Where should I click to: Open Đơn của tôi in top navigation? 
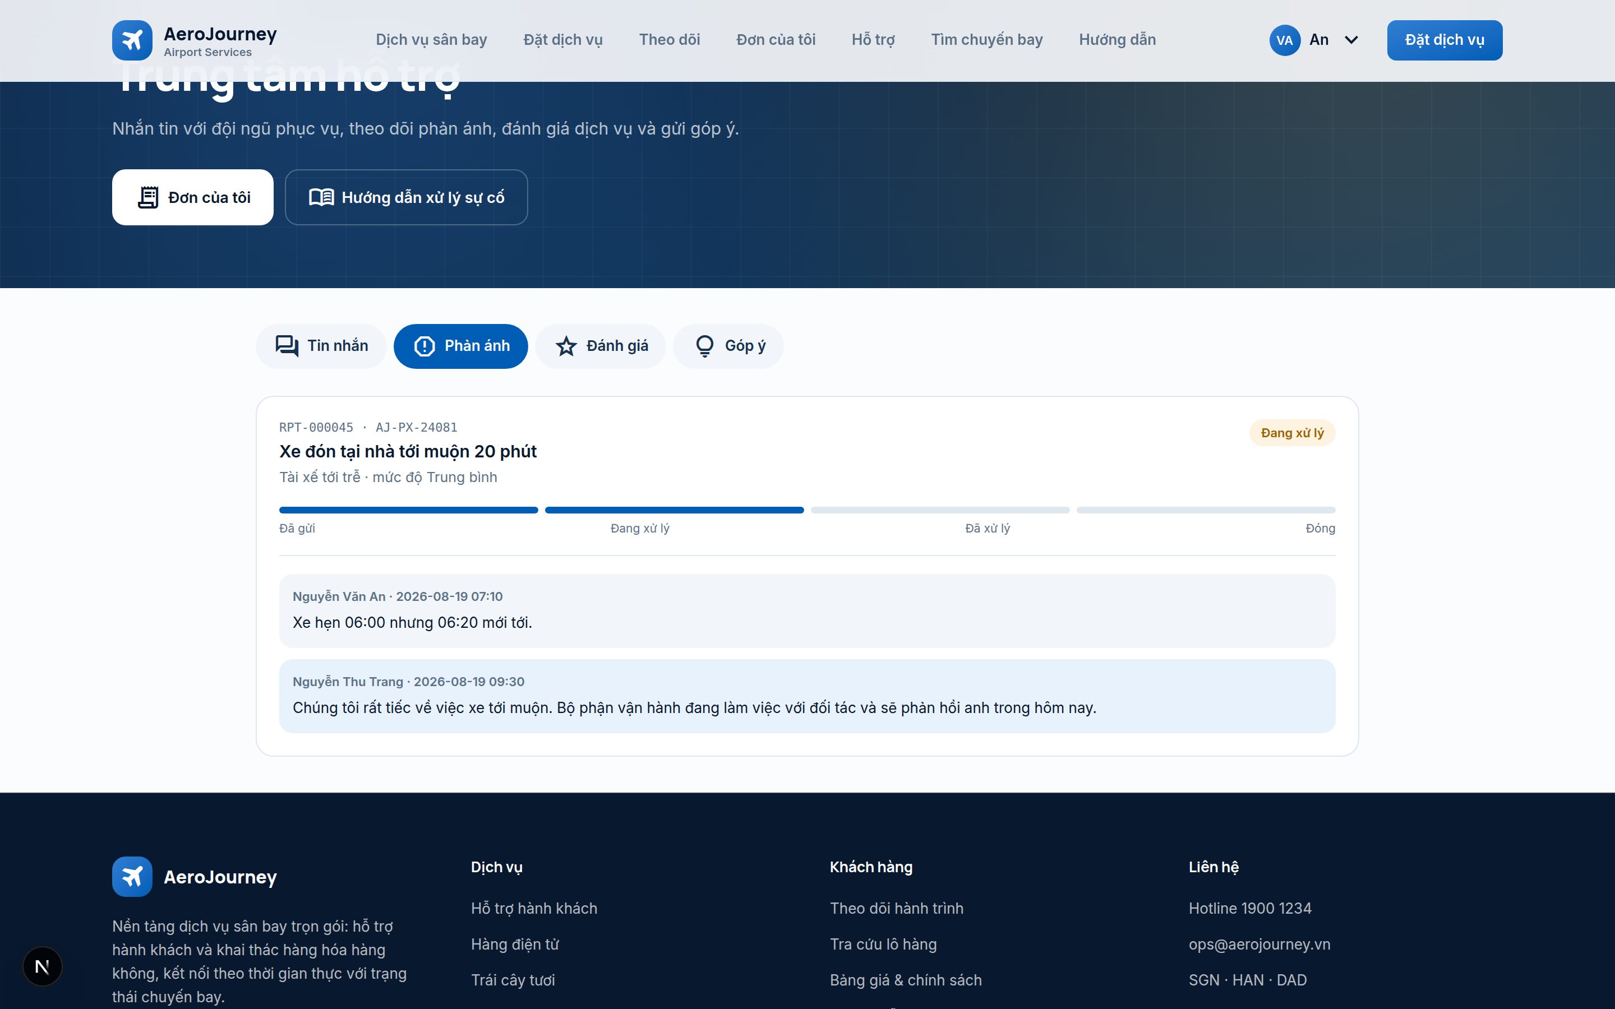[776, 40]
